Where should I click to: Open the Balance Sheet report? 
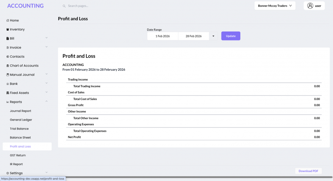pos(20,138)
